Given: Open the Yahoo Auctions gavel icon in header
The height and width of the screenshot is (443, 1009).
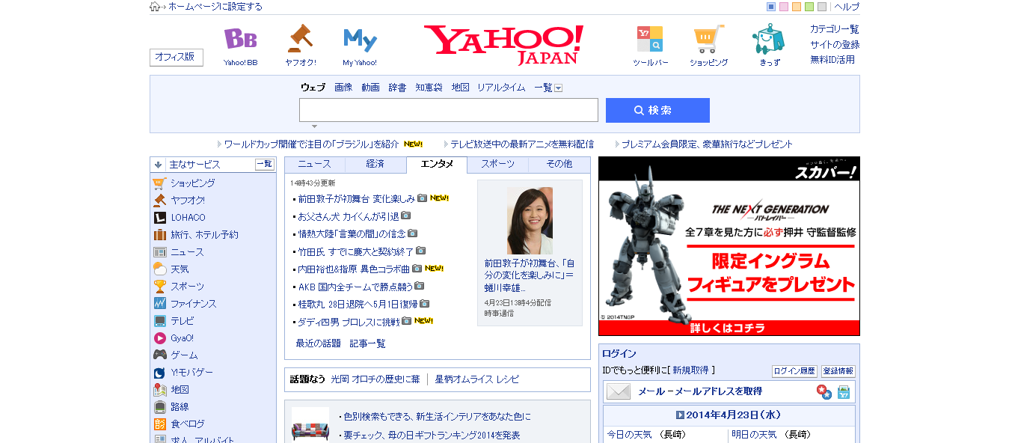Looking at the screenshot, I should 300,38.
